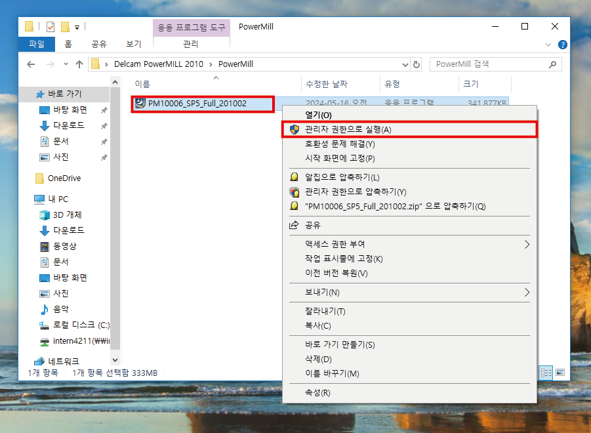Choose 열기(O) from the context menu
The image size is (591, 433).
tap(410, 115)
